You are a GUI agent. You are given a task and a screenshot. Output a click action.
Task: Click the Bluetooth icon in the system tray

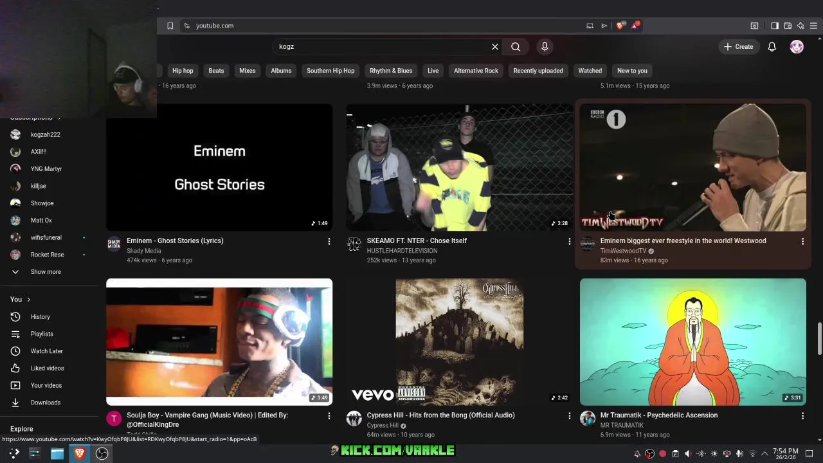701,454
